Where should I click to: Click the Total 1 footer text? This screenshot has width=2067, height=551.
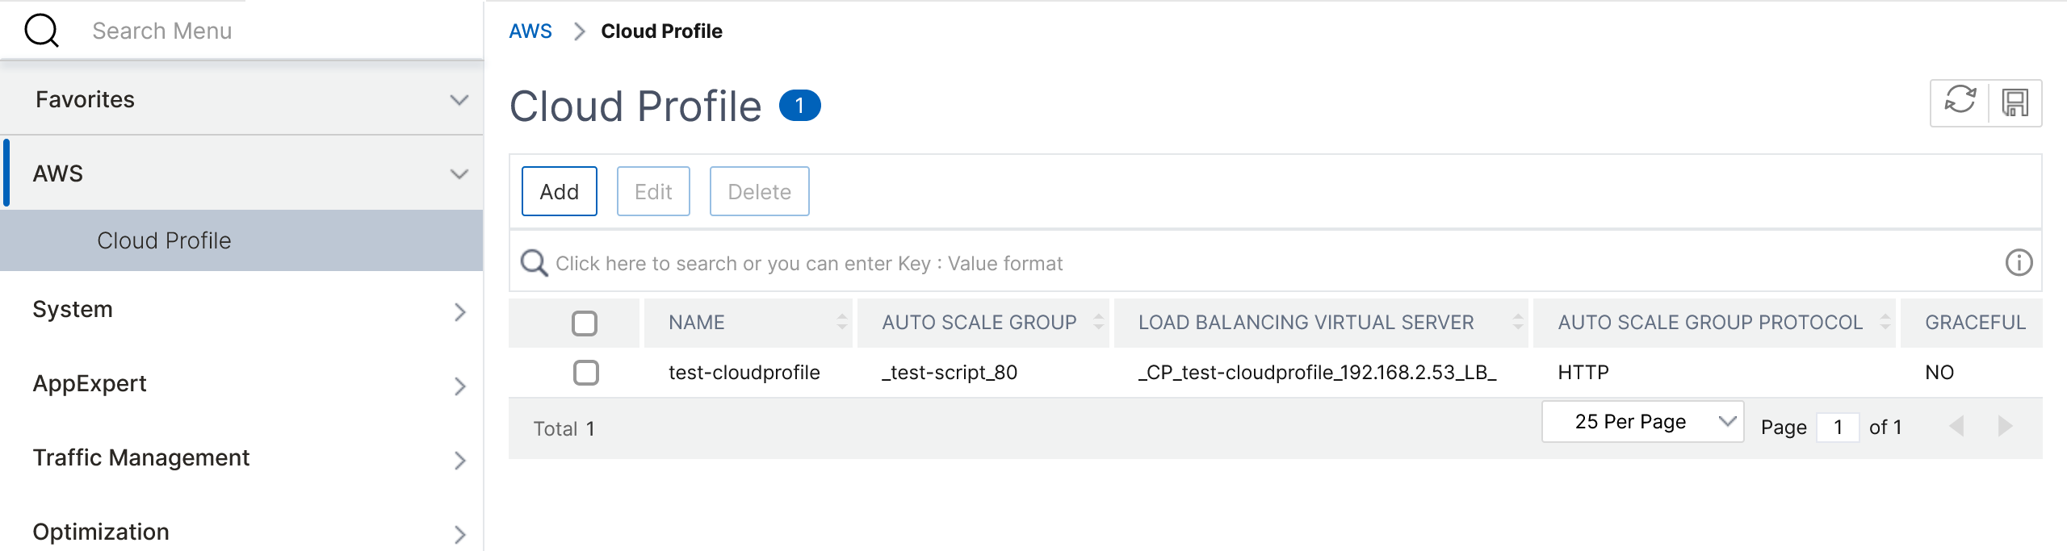(x=564, y=428)
